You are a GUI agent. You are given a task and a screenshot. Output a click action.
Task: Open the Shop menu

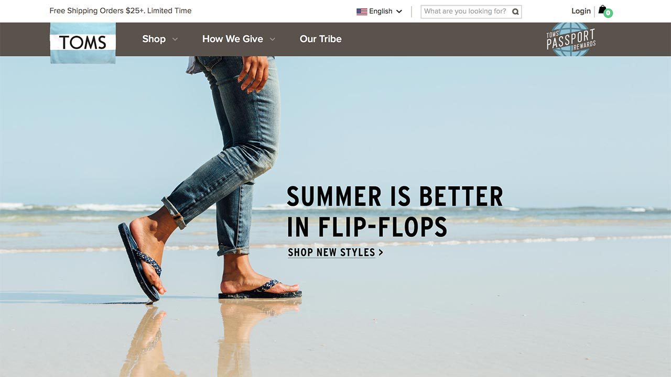click(154, 39)
